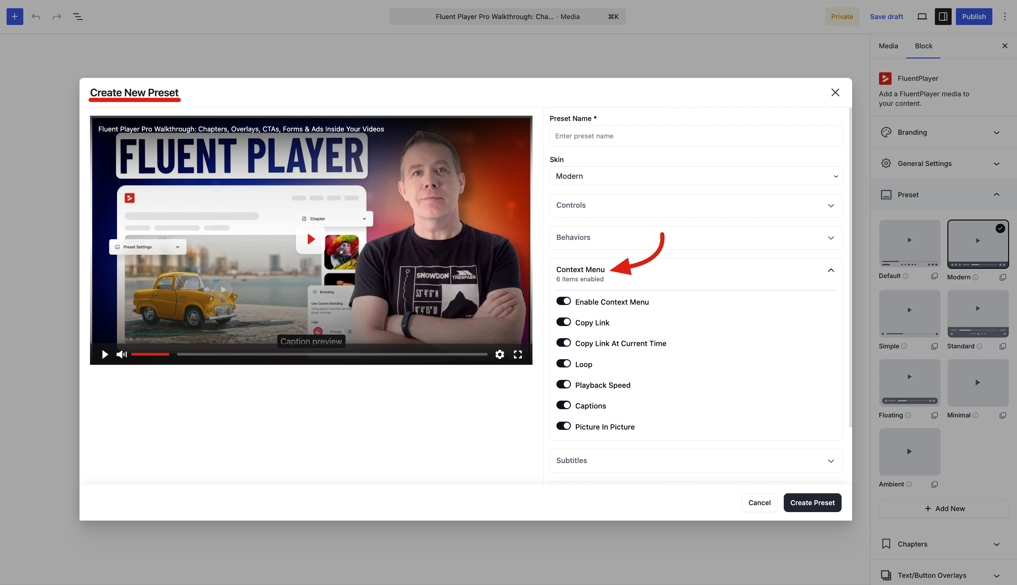
Task: Click the FluentPlayer logo icon in sidebar
Action: point(885,78)
